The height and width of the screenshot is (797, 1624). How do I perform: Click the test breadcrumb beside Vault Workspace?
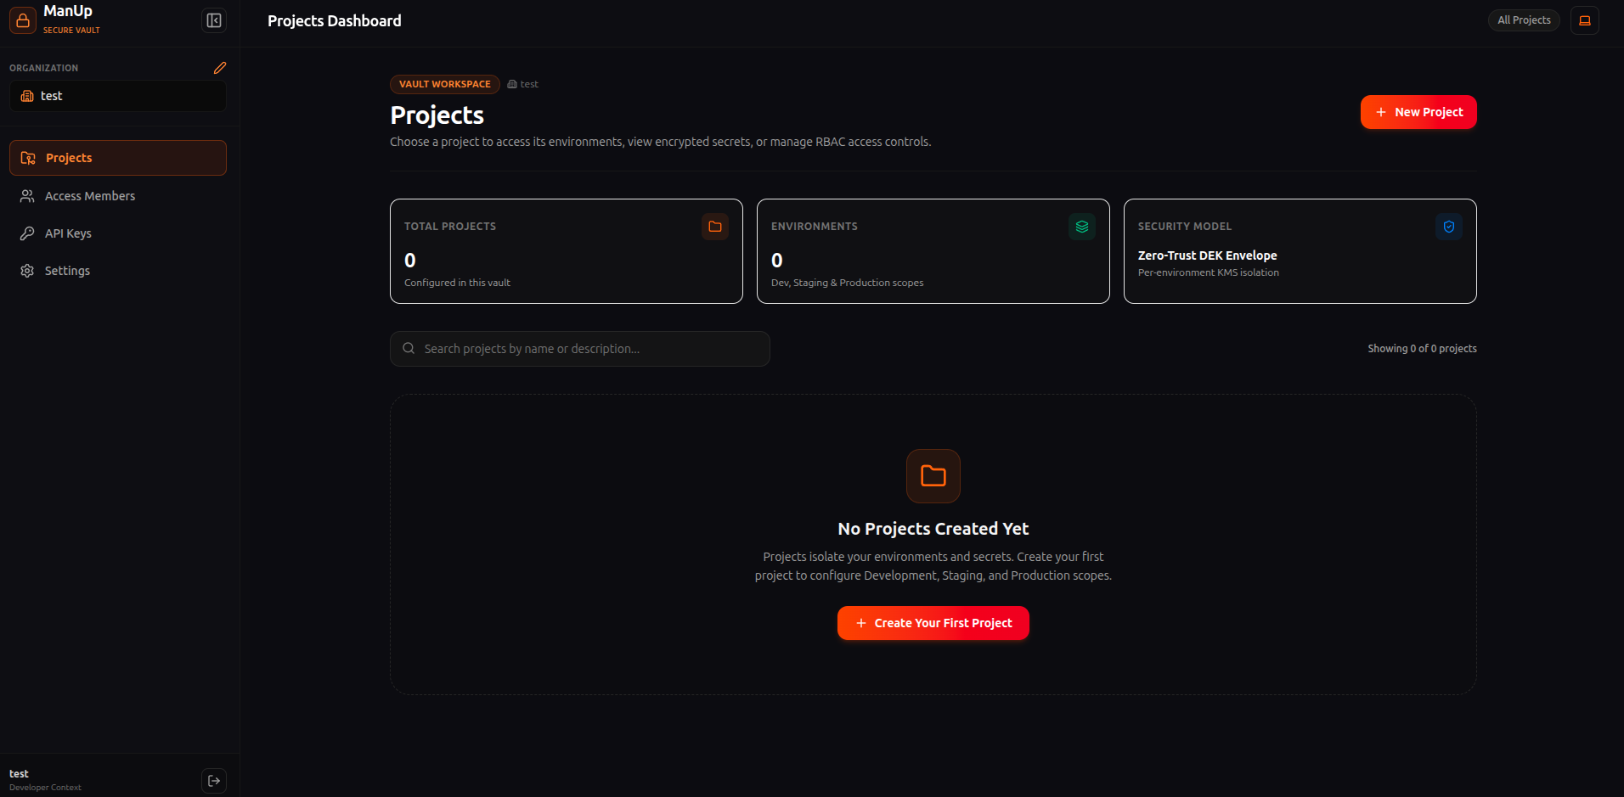(x=523, y=84)
